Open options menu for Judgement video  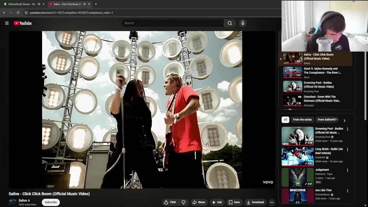(347, 170)
